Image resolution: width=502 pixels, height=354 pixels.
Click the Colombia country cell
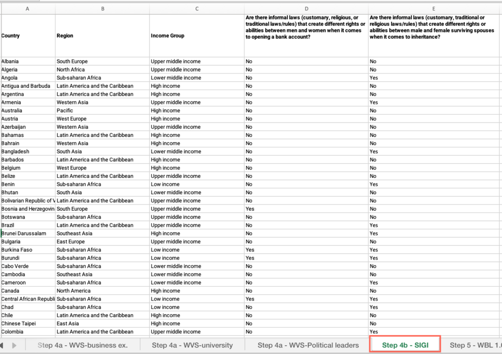[28, 332]
